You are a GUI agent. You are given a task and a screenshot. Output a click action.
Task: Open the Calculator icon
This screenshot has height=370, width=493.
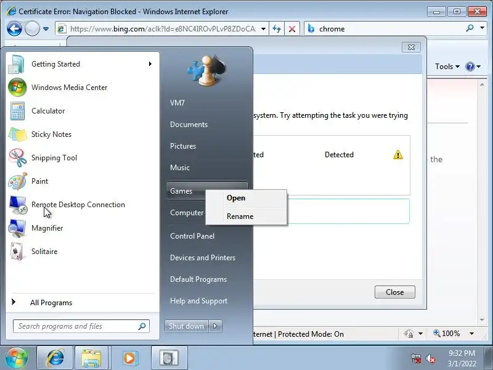tap(17, 111)
